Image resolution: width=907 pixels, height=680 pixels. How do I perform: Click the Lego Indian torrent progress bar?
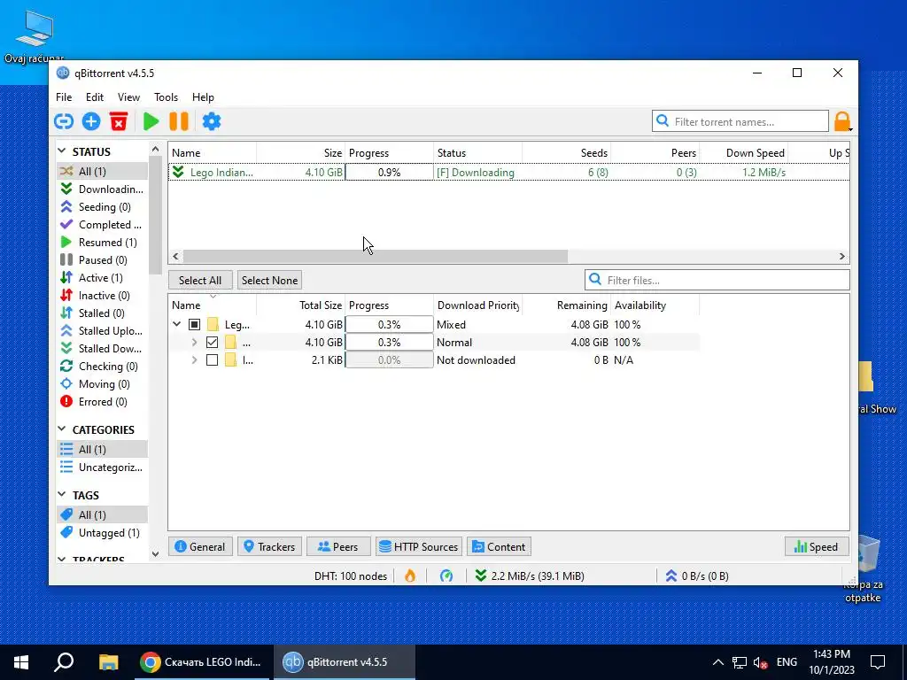[x=390, y=173]
